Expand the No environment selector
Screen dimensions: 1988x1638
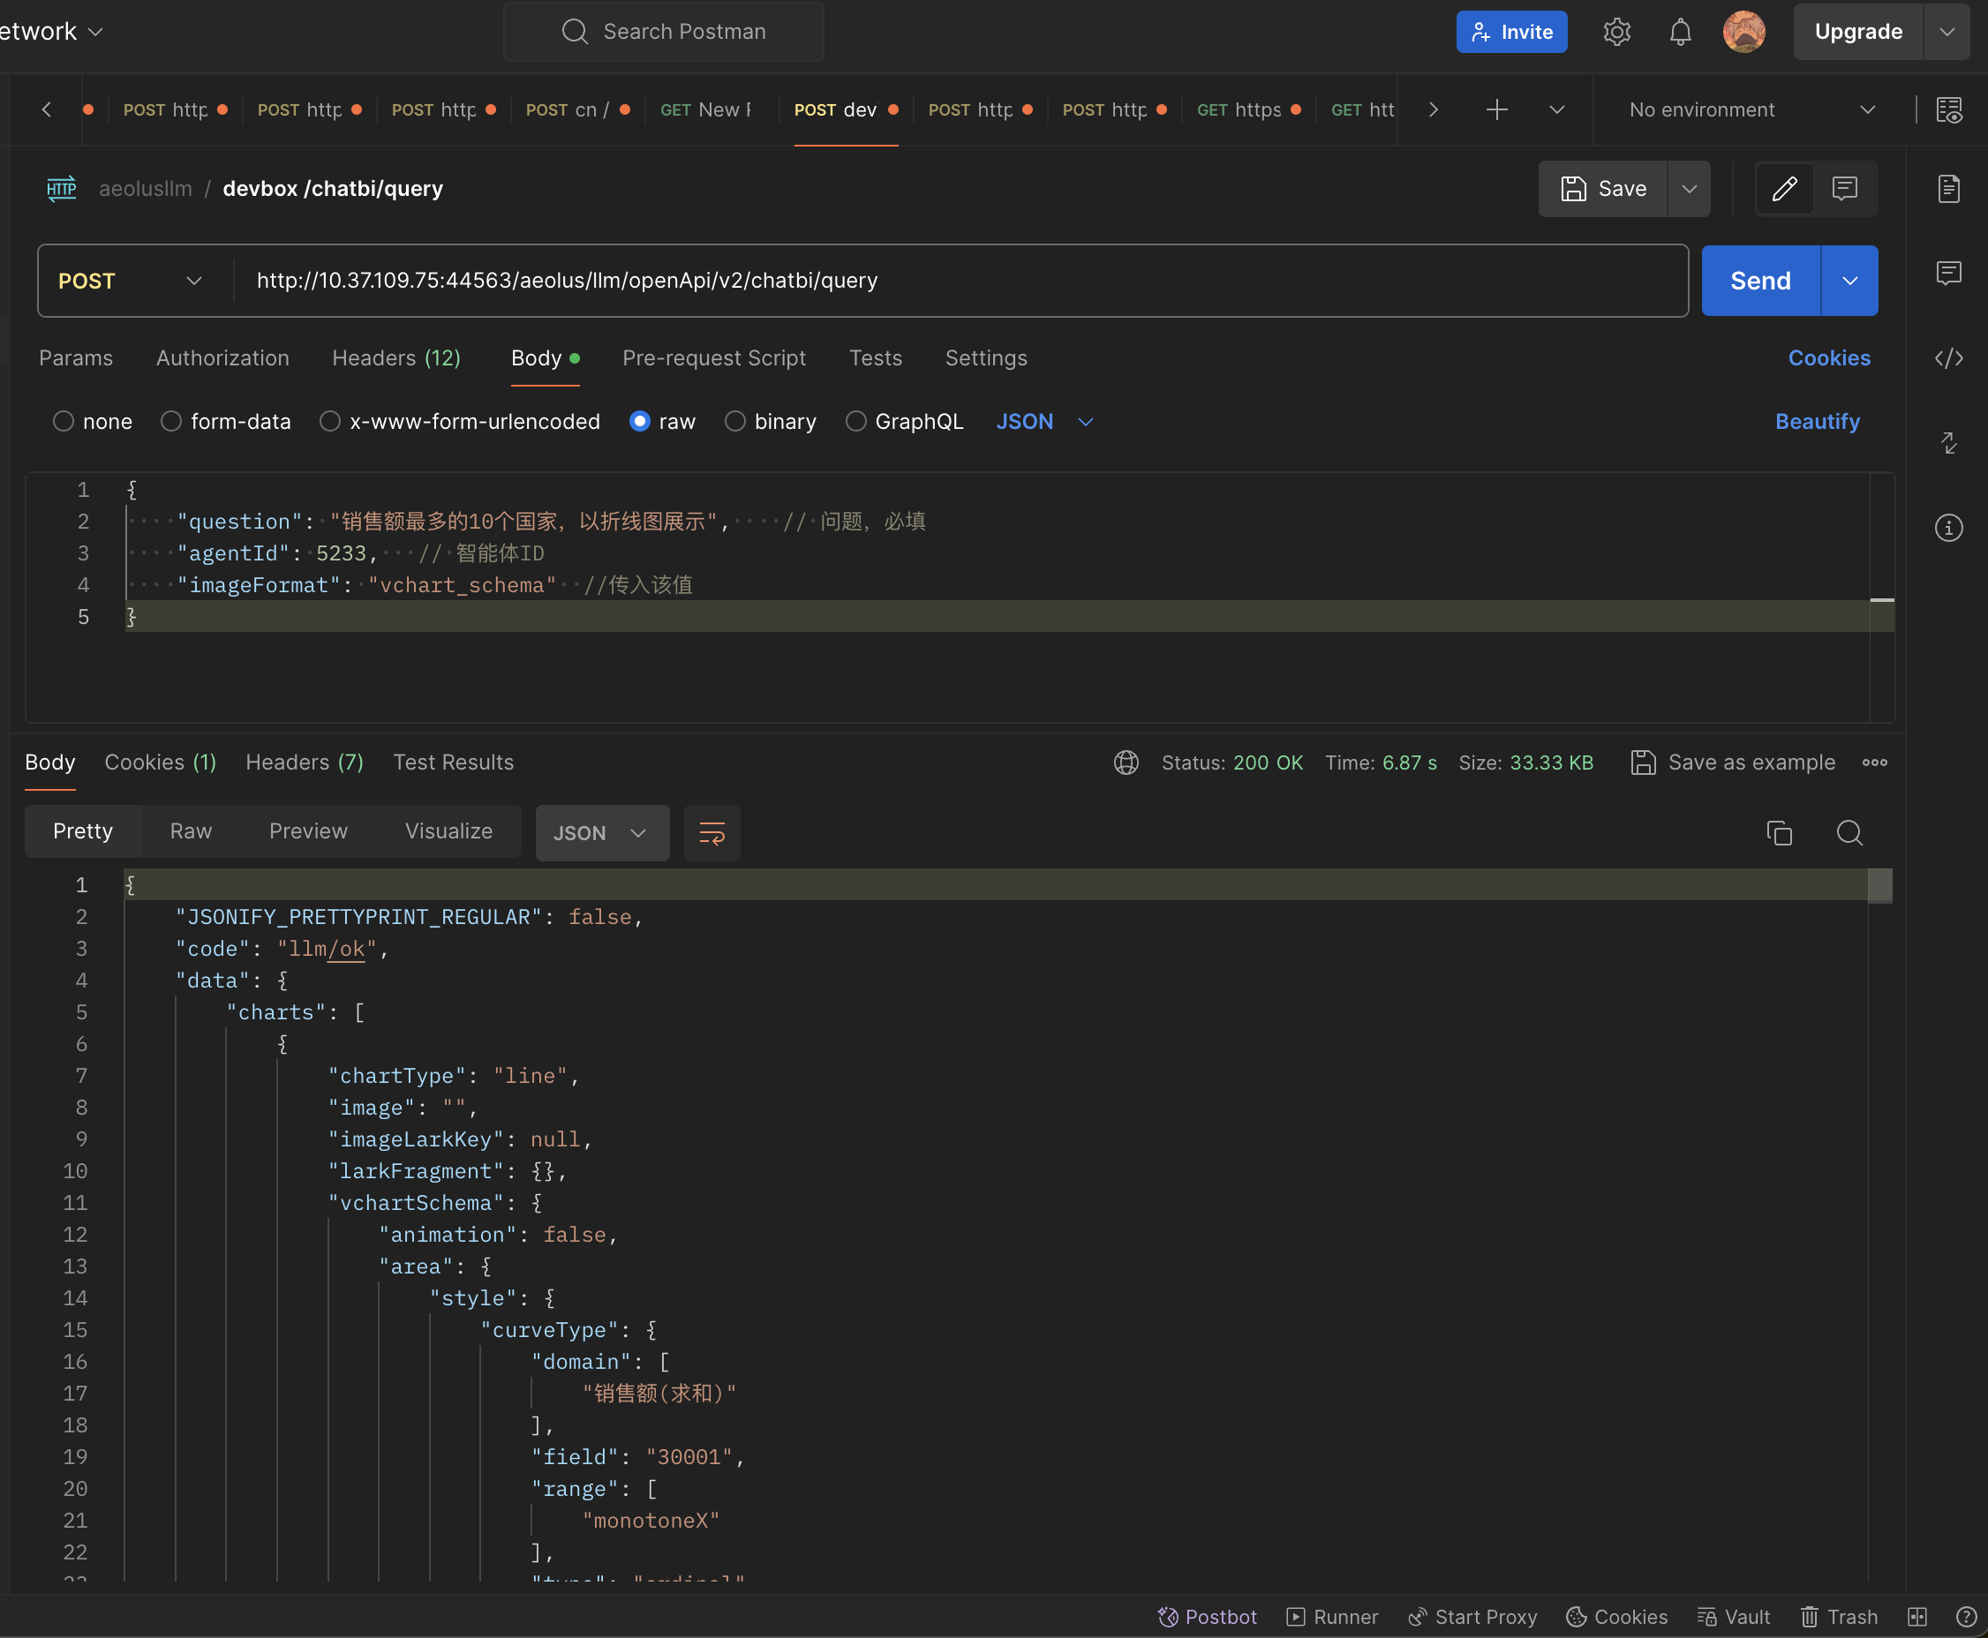tap(1751, 109)
